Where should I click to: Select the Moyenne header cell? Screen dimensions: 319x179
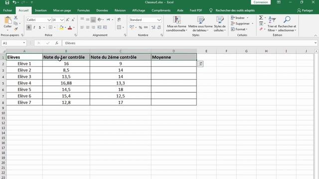(174, 57)
